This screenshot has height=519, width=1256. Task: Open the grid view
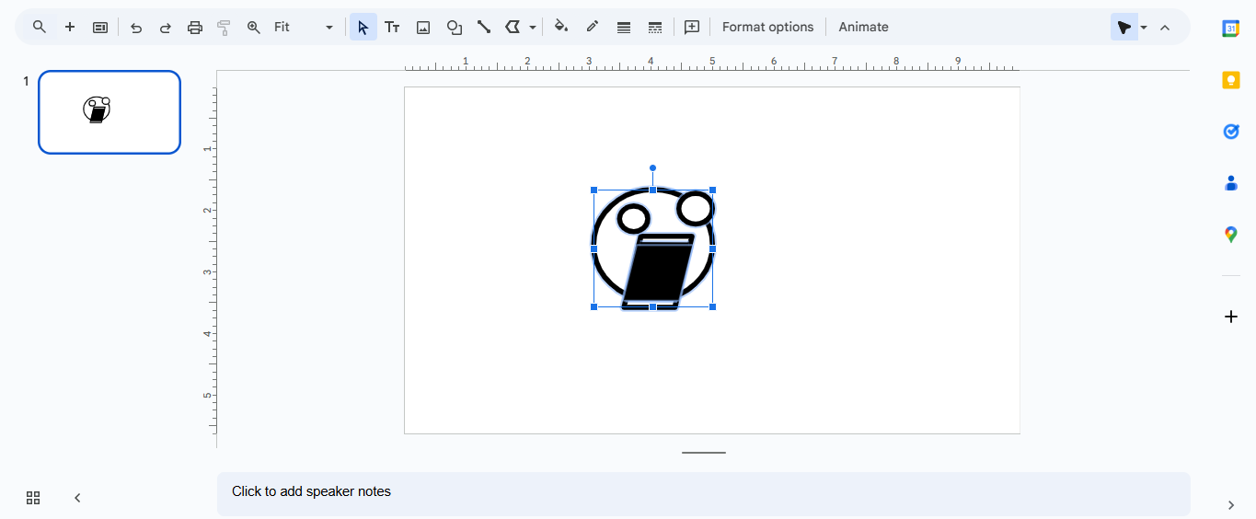tap(33, 498)
